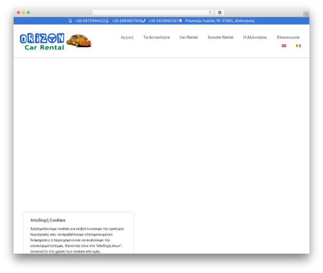Close the browser window with red button
The image size is (323, 273).
pyautogui.click(x=19, y=12)
